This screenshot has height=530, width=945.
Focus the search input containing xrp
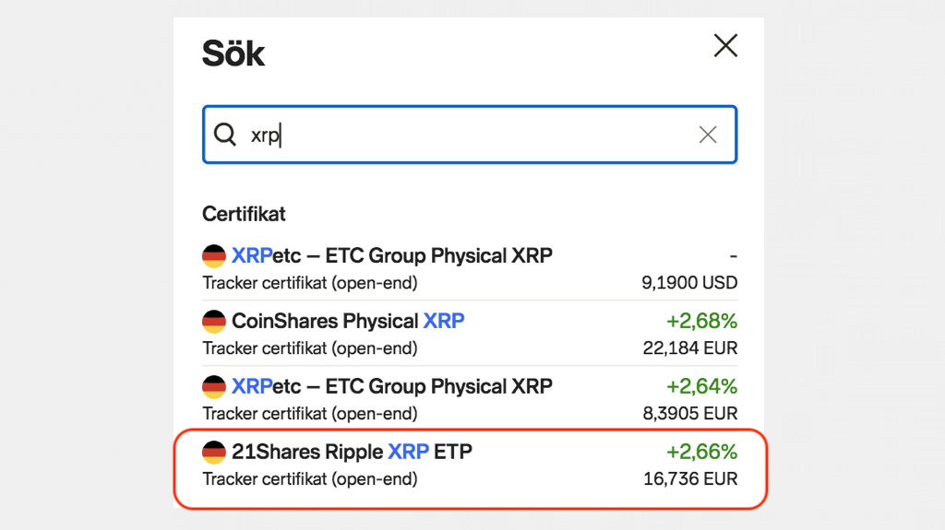(461, 135)
